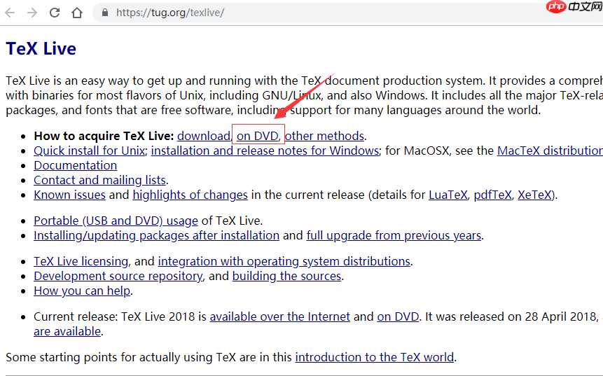Open integration with operating system distributions link
Screen dimensions: 603x376
[284, 261]
